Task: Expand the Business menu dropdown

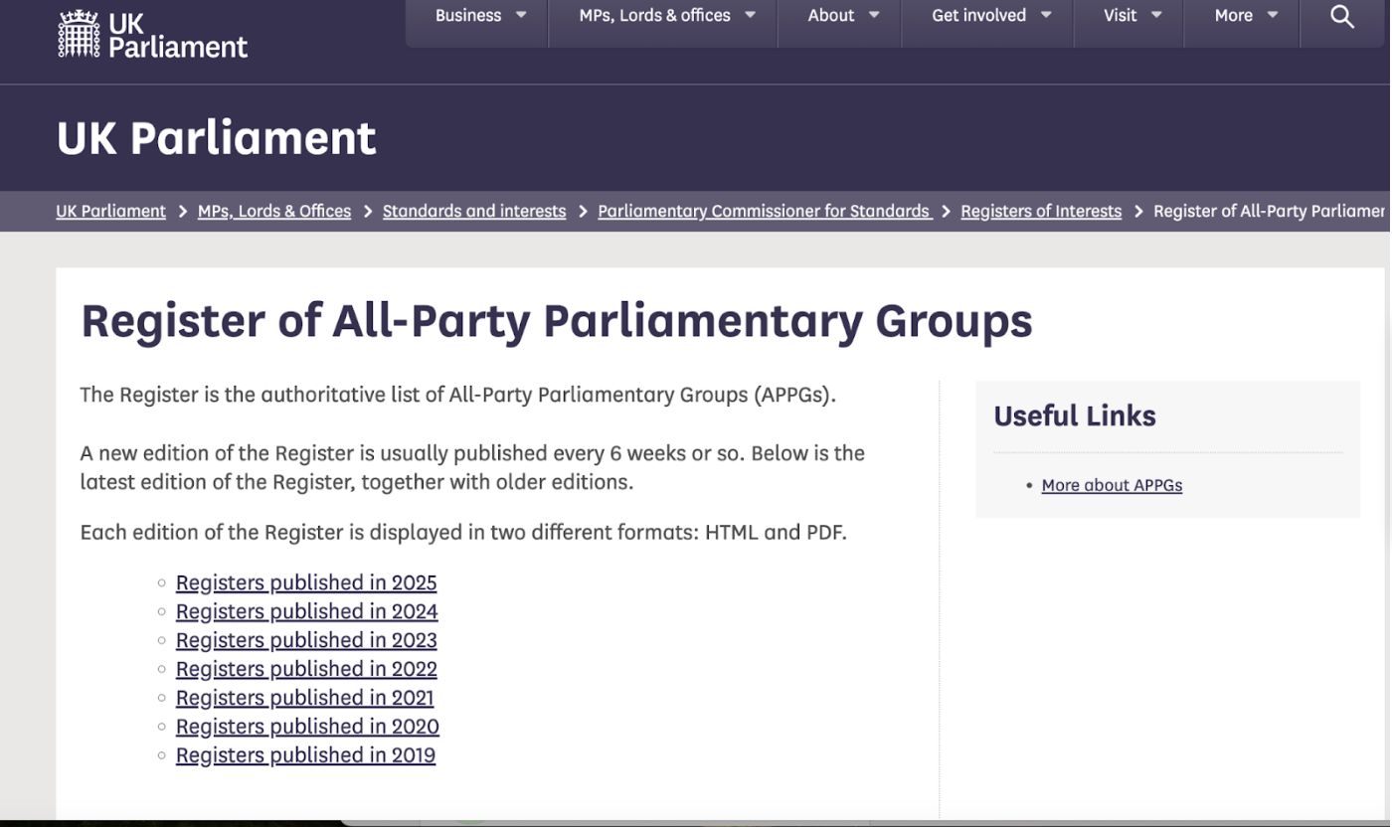Action: pyautogui.click(x=480, y=16)
